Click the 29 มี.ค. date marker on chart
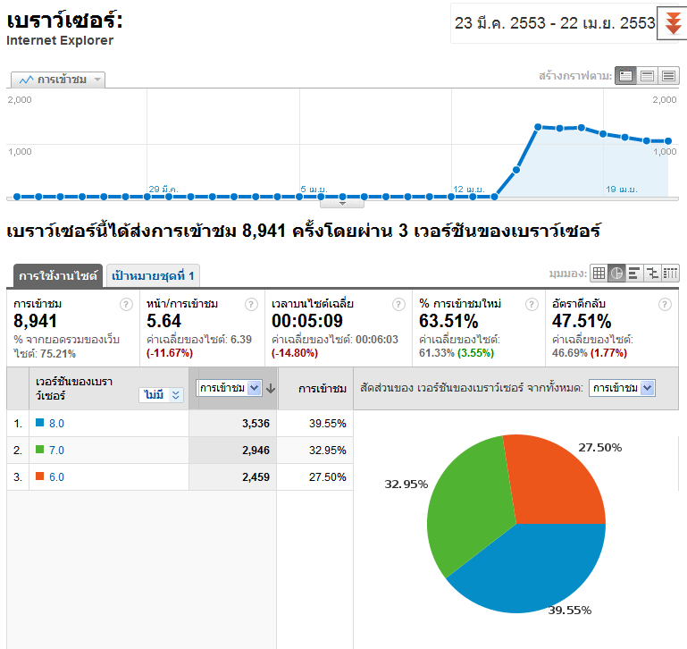 163,189
